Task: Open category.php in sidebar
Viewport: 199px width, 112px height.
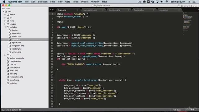Action: pos(15,61)
